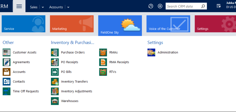Open the Inventory Adjustments link

[76, 91]
